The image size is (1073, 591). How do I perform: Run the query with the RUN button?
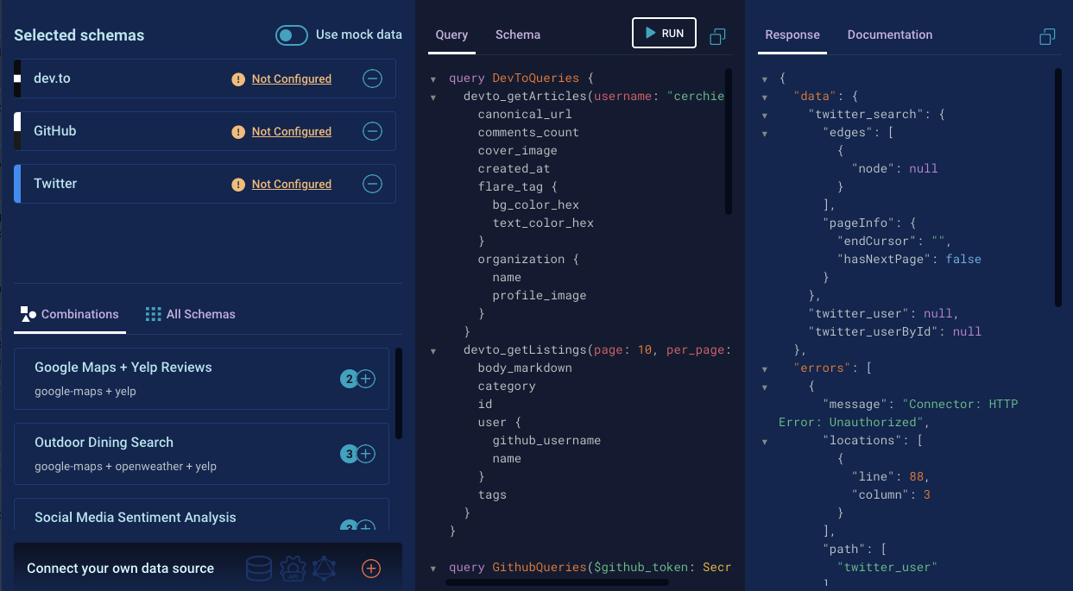coord(664,33)
